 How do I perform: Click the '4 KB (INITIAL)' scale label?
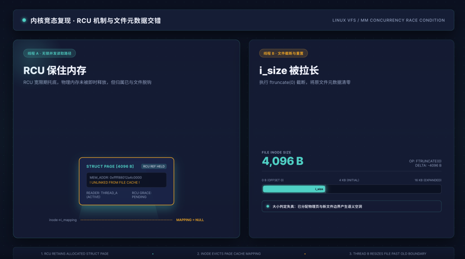(349, 180)
